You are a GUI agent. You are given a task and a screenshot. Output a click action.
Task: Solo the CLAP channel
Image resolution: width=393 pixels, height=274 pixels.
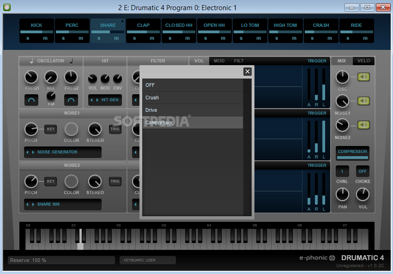click(134, 38)
